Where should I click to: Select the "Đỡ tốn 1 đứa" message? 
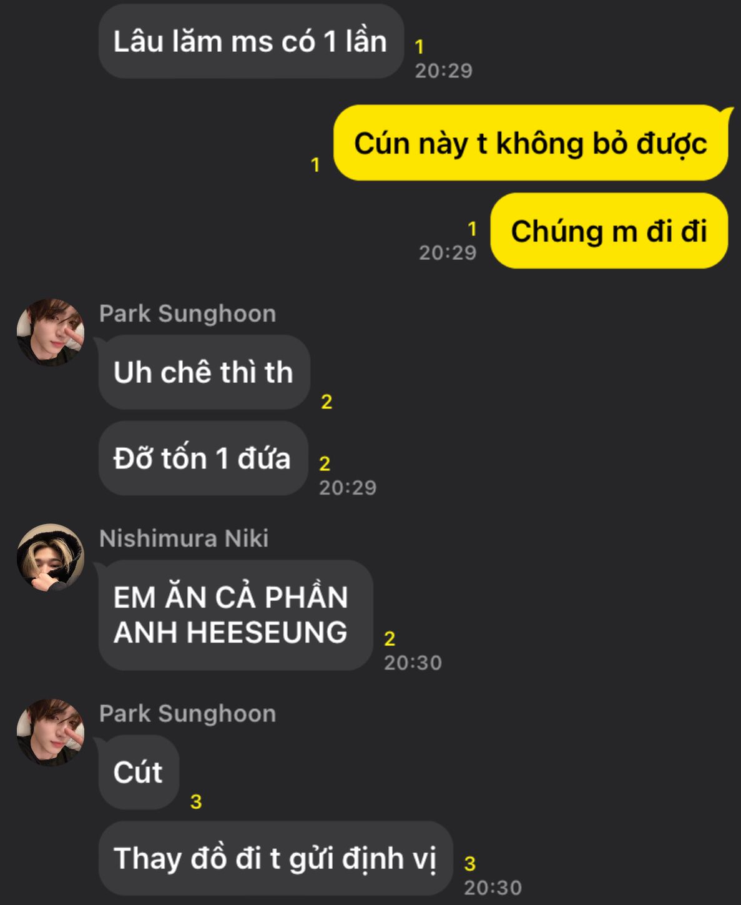pyautogui.click(x=203, y=458)
